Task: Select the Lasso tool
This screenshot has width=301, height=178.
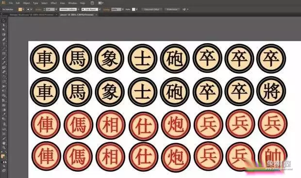Action: tap(4, 34)
